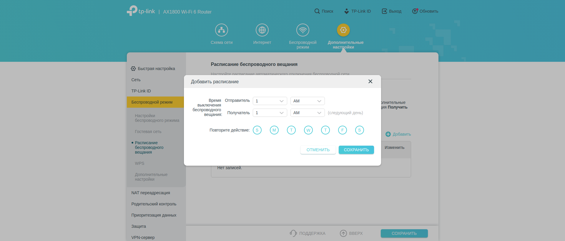Image resolution: width=565 pixels, height=241 pixels.
Task: Select Родительский контроль sidebar item
Action: 154,204
